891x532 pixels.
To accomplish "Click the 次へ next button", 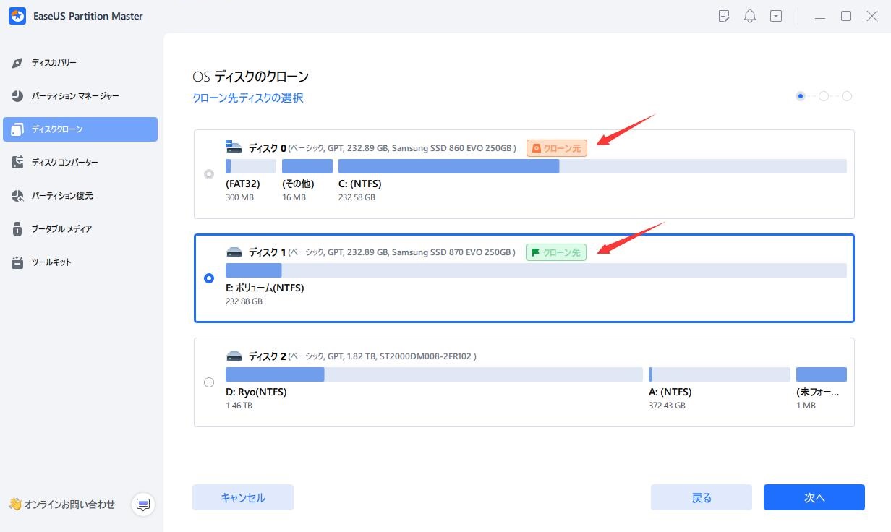I will 814,497.
